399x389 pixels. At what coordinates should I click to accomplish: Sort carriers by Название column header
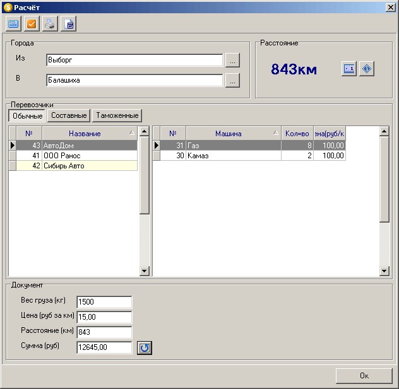[90, 134]
